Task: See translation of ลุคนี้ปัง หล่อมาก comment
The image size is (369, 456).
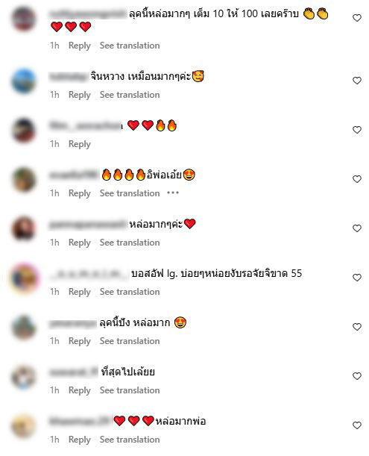Action: (130, 341)
